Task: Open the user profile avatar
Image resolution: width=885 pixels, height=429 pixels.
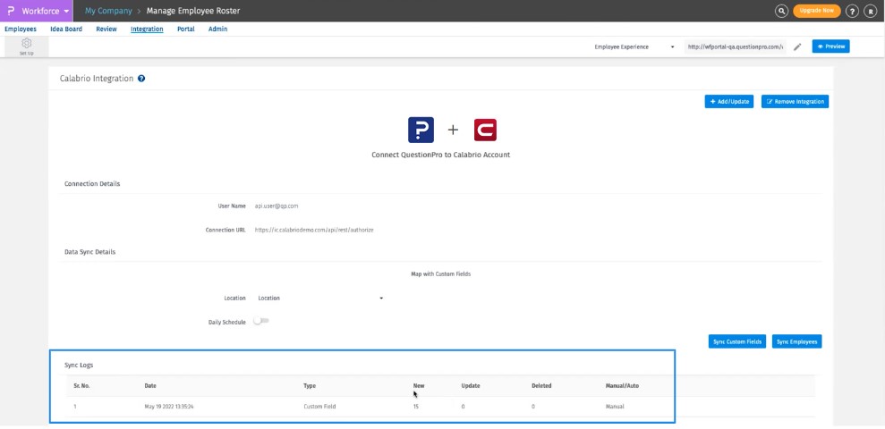Action: click(870, 11)
